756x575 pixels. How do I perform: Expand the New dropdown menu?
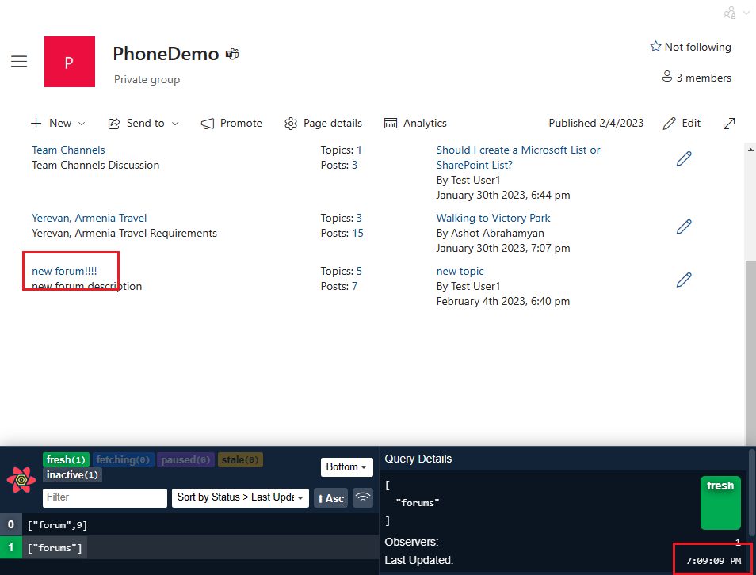[x=59, y=123]
